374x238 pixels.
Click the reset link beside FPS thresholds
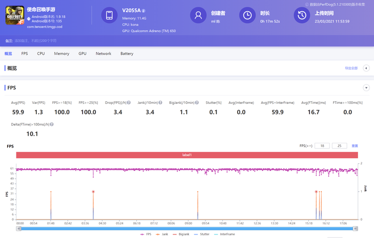(355, 146)
